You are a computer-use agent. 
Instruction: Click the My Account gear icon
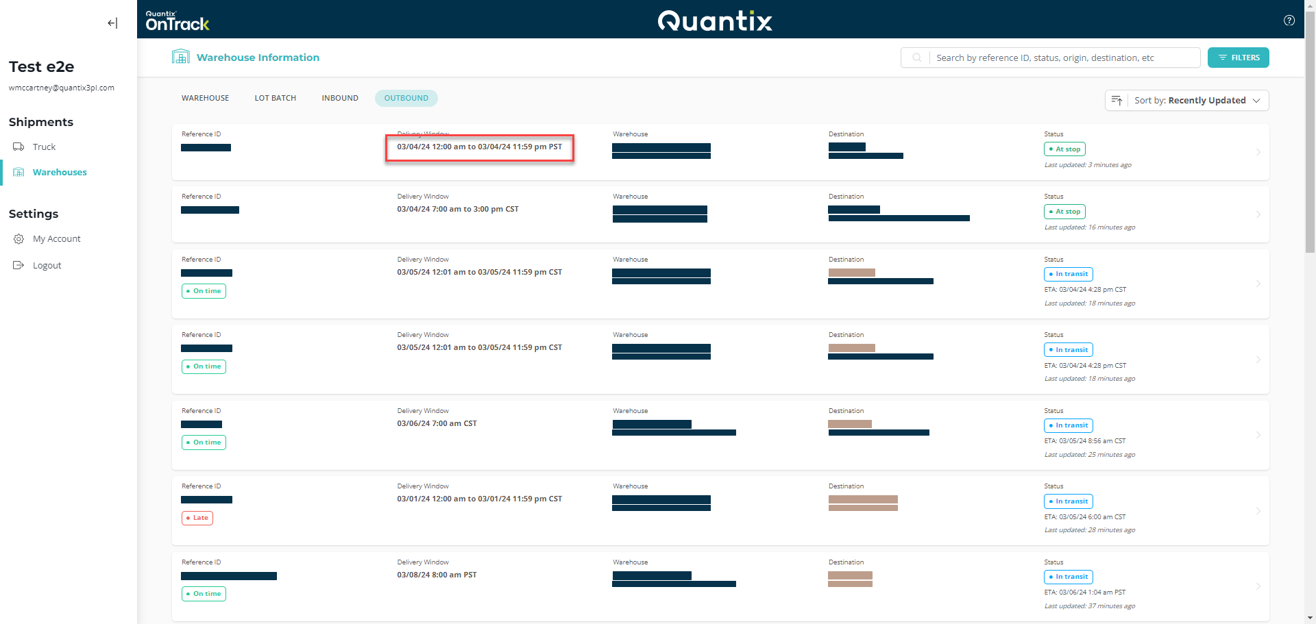19,238
